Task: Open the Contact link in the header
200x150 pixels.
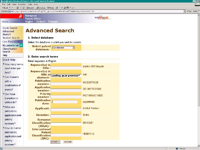Action: point(14,22)
